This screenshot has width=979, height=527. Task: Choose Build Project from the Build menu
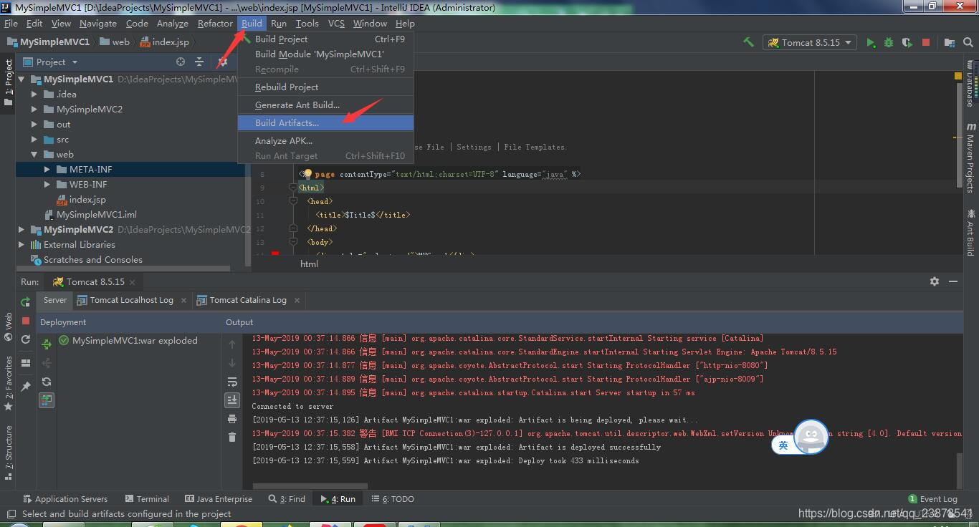[325, 39]
